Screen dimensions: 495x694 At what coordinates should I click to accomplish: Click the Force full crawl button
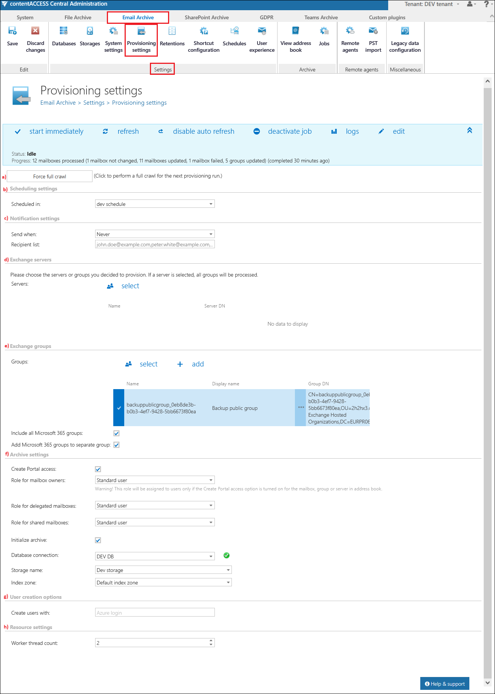click(49, 176)
